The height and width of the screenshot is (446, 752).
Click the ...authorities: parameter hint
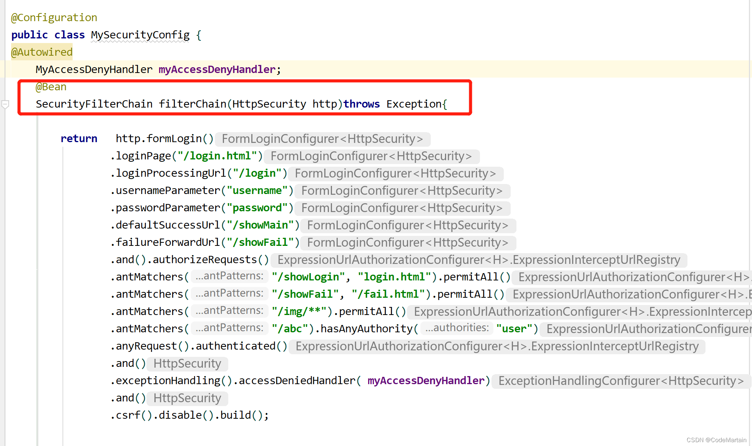pyautogui.click(x=457, y=328)
